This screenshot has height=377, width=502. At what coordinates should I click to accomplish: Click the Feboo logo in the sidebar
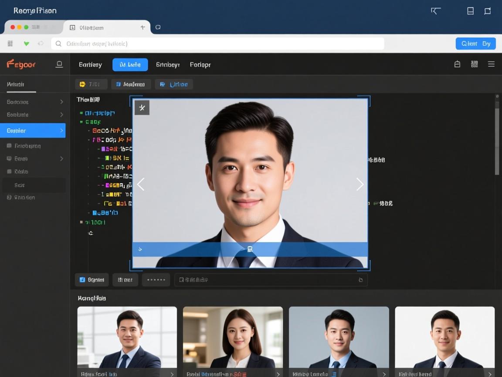click(x=21, y=64)
